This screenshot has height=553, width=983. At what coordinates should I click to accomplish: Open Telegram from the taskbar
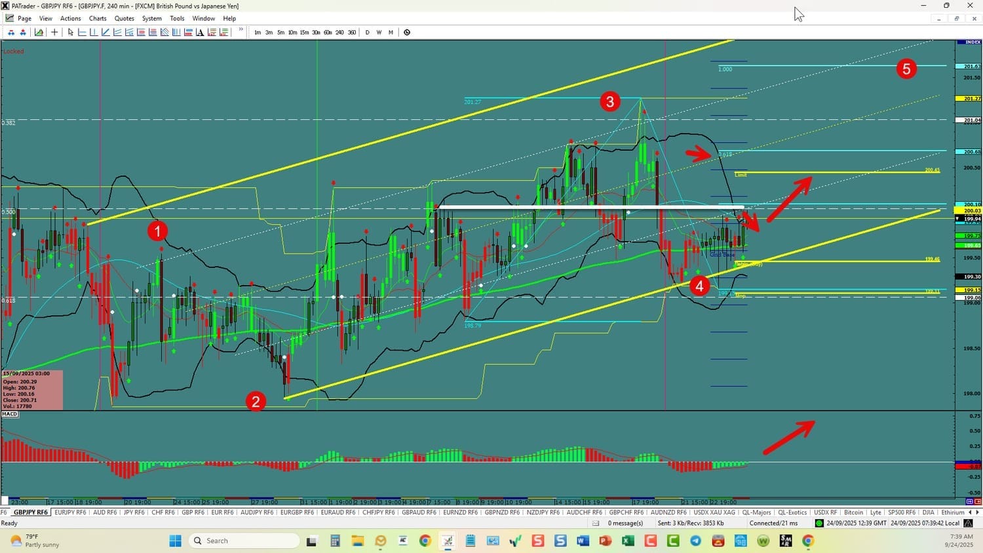pos(695,541)
